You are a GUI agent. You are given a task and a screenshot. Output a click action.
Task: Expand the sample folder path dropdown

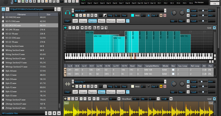(x=55, y=9)
